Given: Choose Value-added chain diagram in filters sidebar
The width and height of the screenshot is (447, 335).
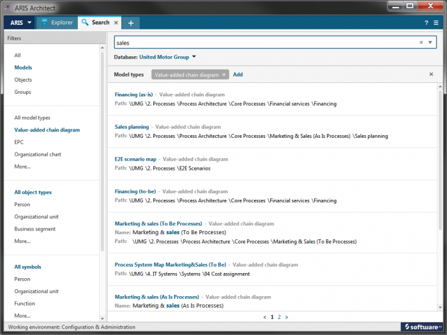Looking at the screenshot, I should tap(47, 130).
